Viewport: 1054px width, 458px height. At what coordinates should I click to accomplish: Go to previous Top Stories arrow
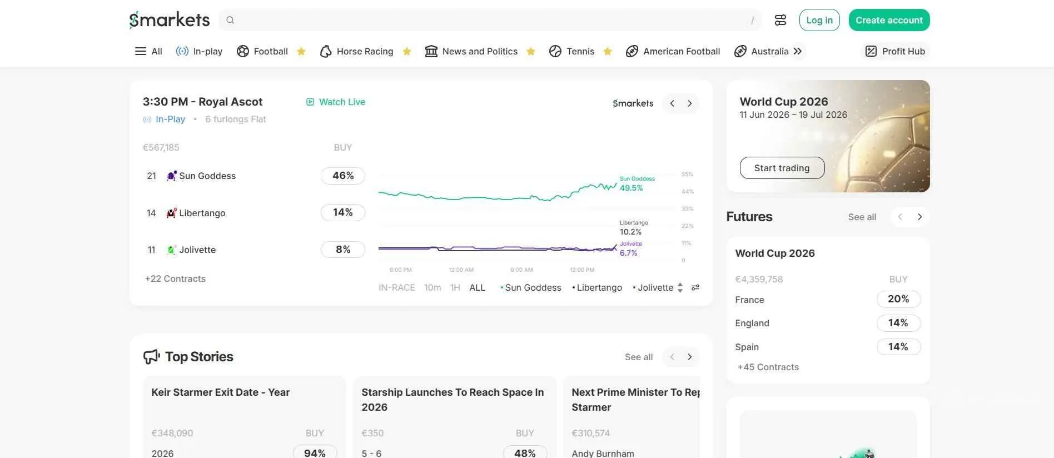pyautogui.click(x=672, y=357)
